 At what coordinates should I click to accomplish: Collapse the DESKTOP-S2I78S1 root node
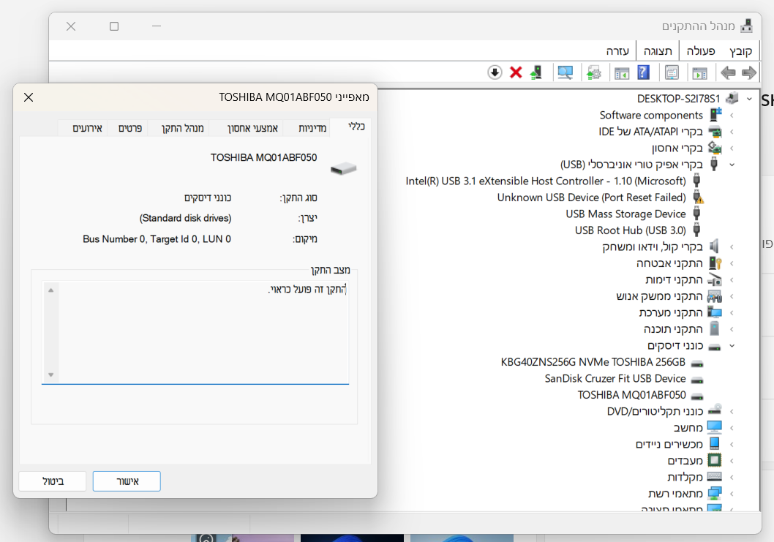pos(749,99)
